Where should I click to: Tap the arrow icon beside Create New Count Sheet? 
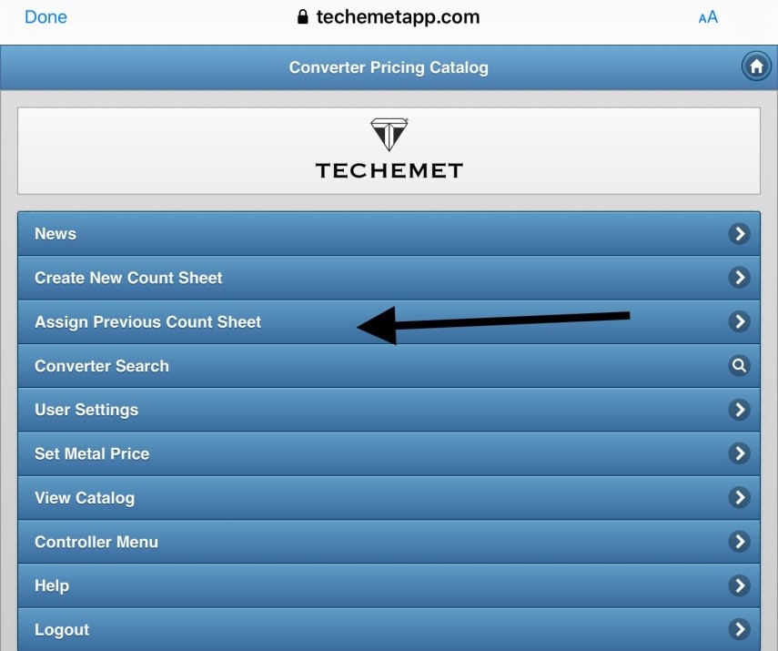coord(740,278)
